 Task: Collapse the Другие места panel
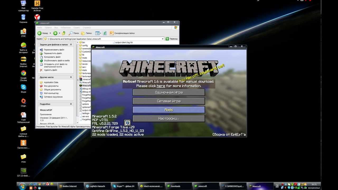(71, 77)
